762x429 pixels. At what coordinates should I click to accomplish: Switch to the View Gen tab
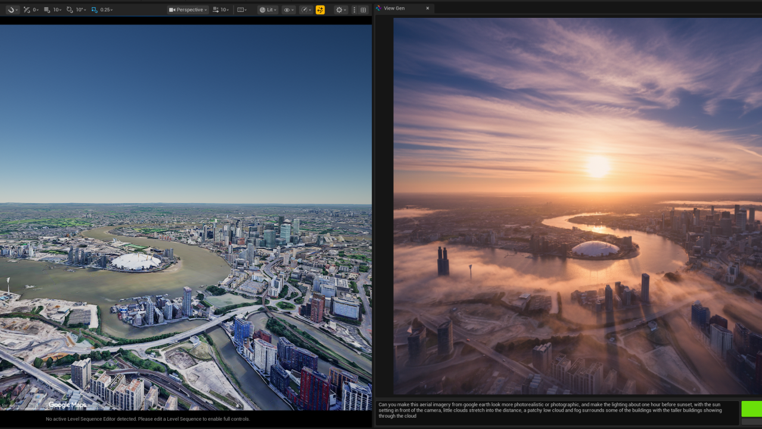[x=394, y=8]
